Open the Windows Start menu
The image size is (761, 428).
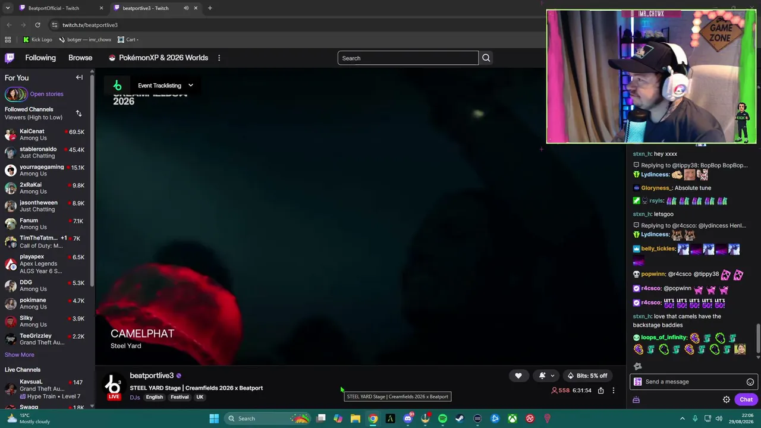pyautogui.click(x=214, y=418)
